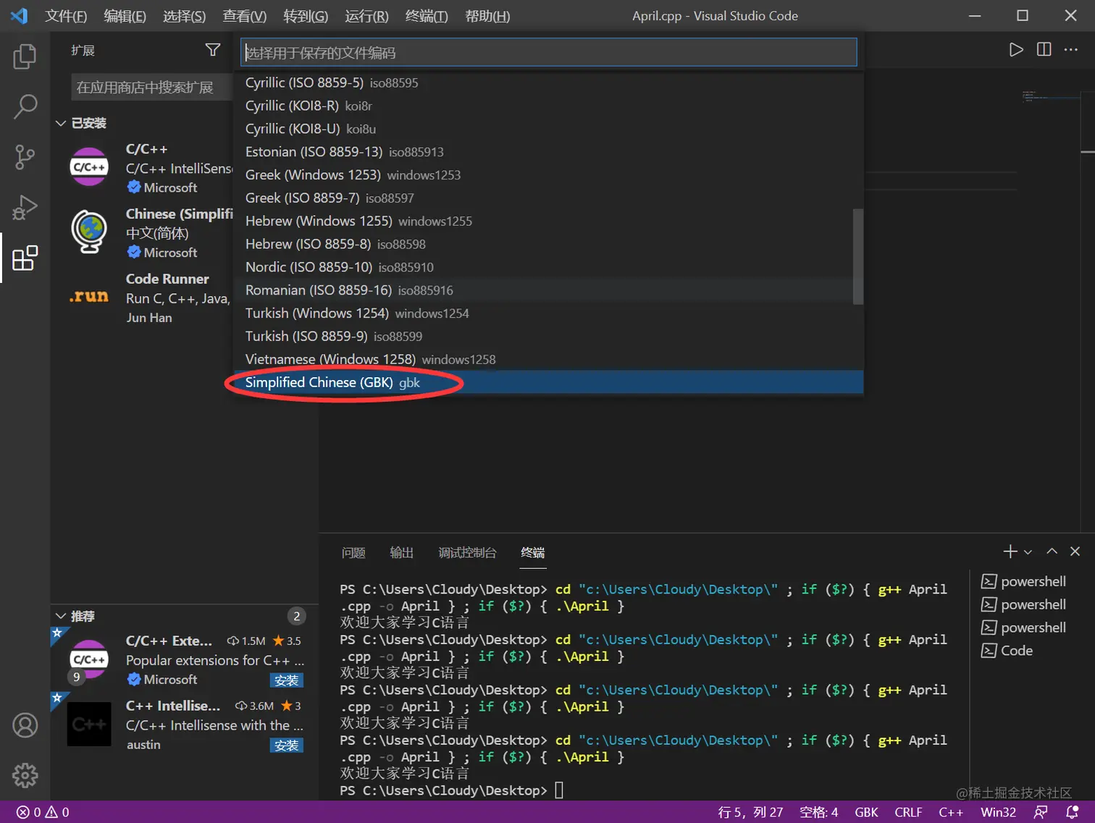Viewport: 1095px width, 823px height.
Task: Click CRLF line ending in status bar
Action: click(908, 812)
